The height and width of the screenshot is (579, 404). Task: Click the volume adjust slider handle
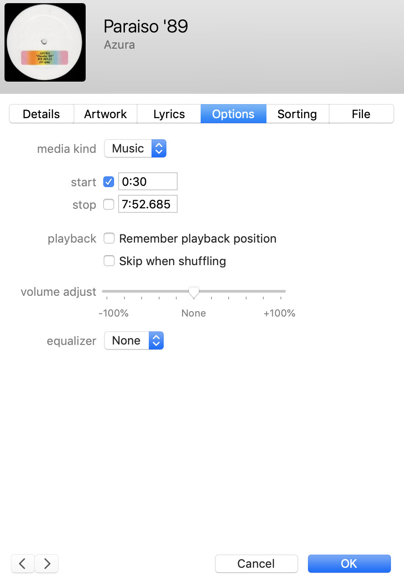pyautogui.click(x=194, y=293)
